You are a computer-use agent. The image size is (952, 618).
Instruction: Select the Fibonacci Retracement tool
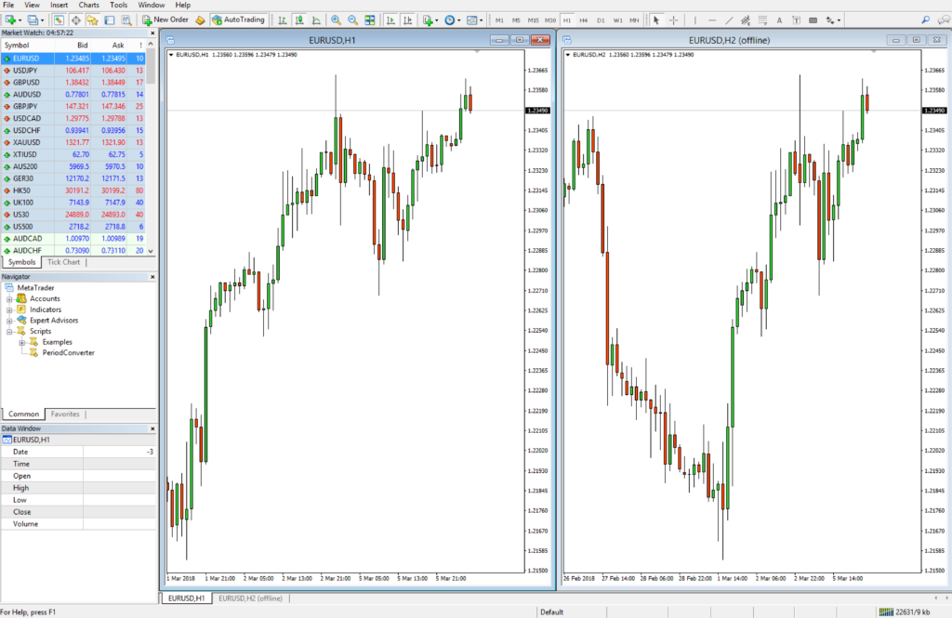[762, 20]
